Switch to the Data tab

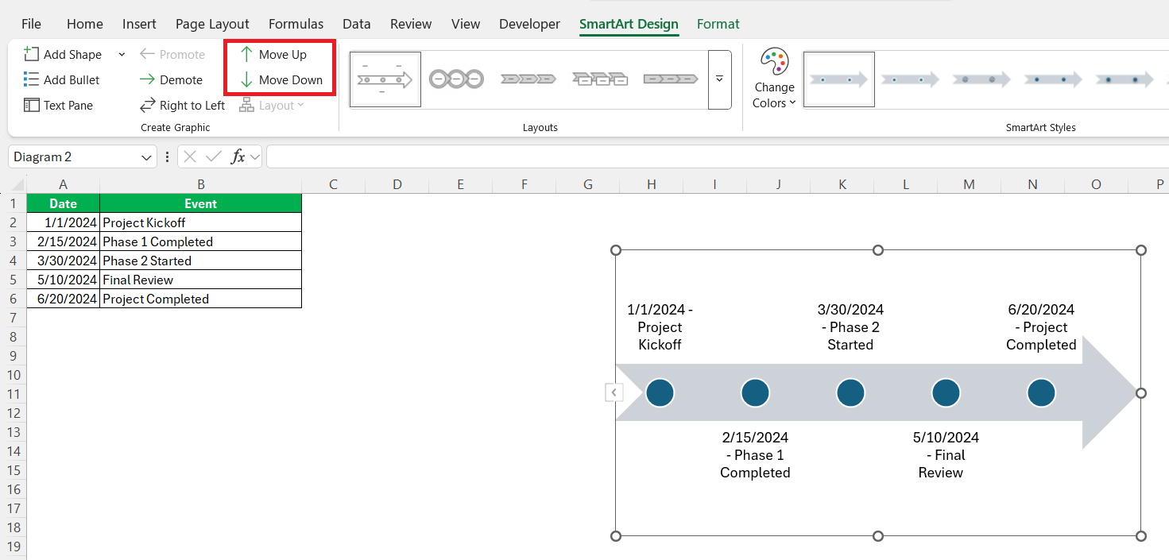[357, 24]
